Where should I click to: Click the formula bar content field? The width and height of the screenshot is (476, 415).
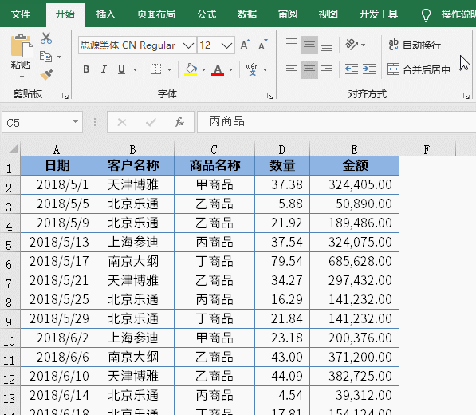click(336, 122)
